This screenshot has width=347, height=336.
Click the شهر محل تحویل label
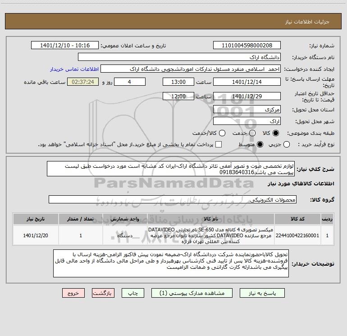(315, 122)
